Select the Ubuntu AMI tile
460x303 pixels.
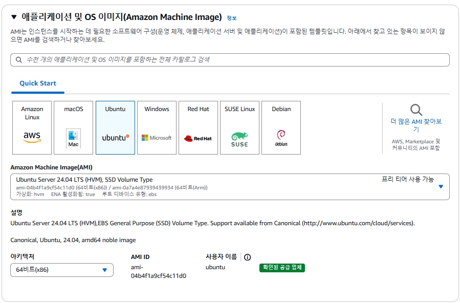click(x=115, y=127)
